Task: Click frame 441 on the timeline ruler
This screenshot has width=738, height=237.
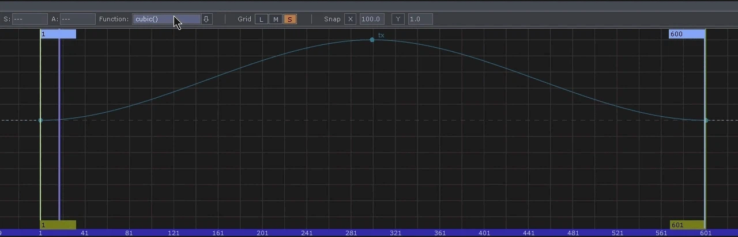Action: (x=529, y=233)
